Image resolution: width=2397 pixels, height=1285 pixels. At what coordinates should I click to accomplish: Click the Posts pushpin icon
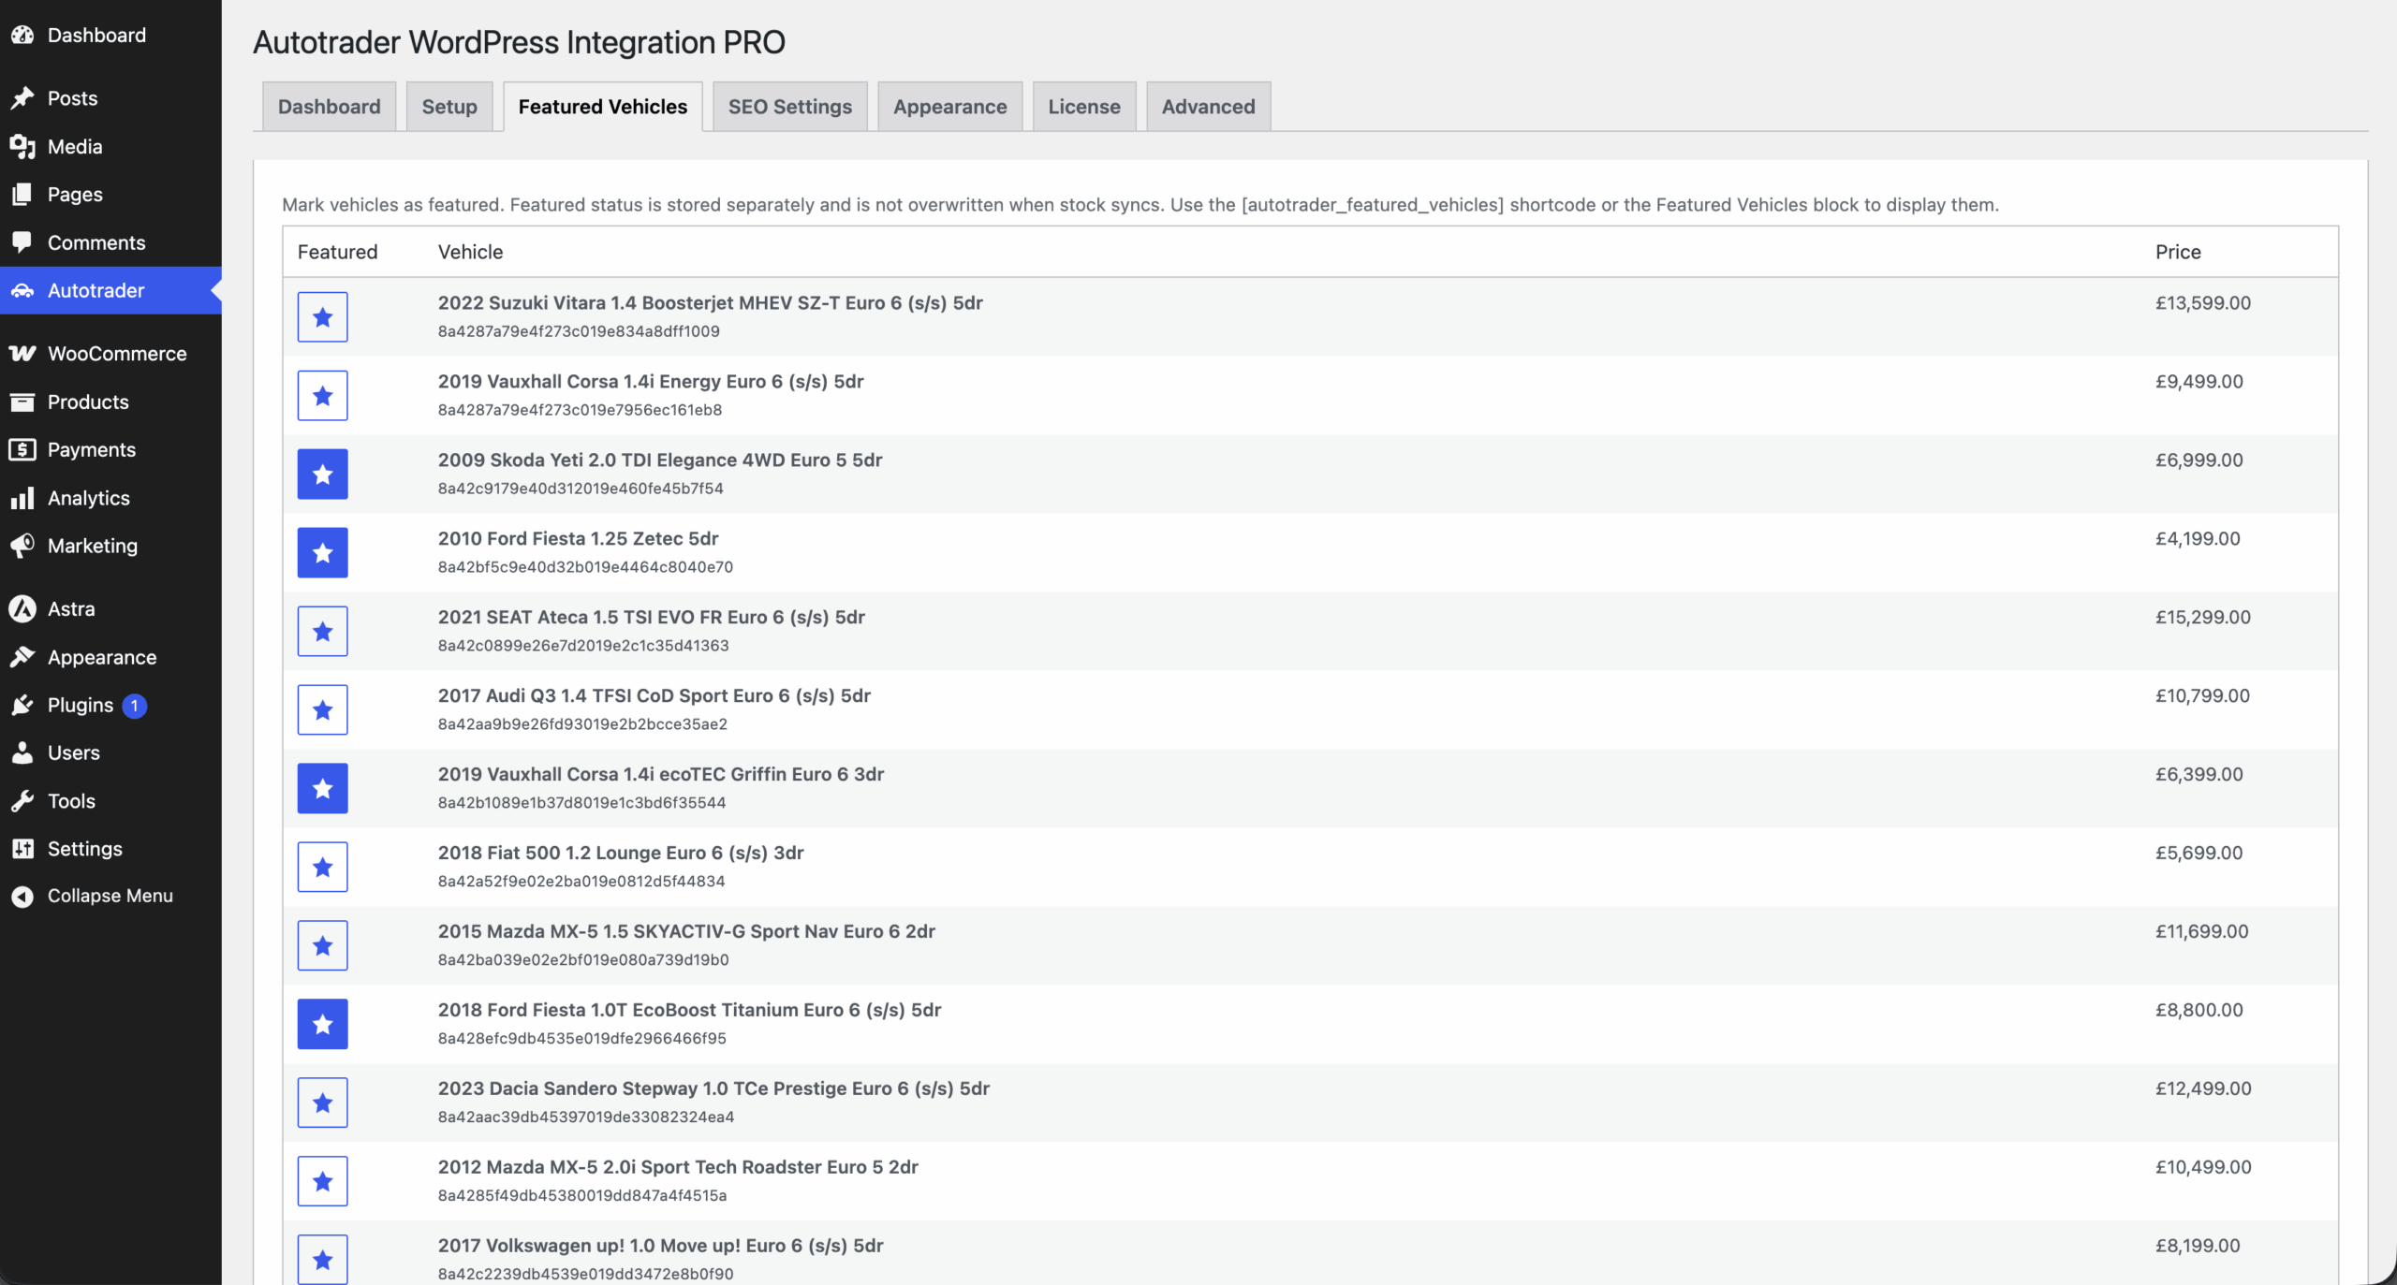22,98
